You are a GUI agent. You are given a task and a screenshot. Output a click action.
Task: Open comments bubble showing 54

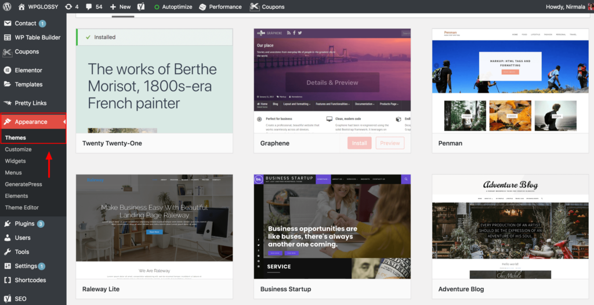click(94, 6)
